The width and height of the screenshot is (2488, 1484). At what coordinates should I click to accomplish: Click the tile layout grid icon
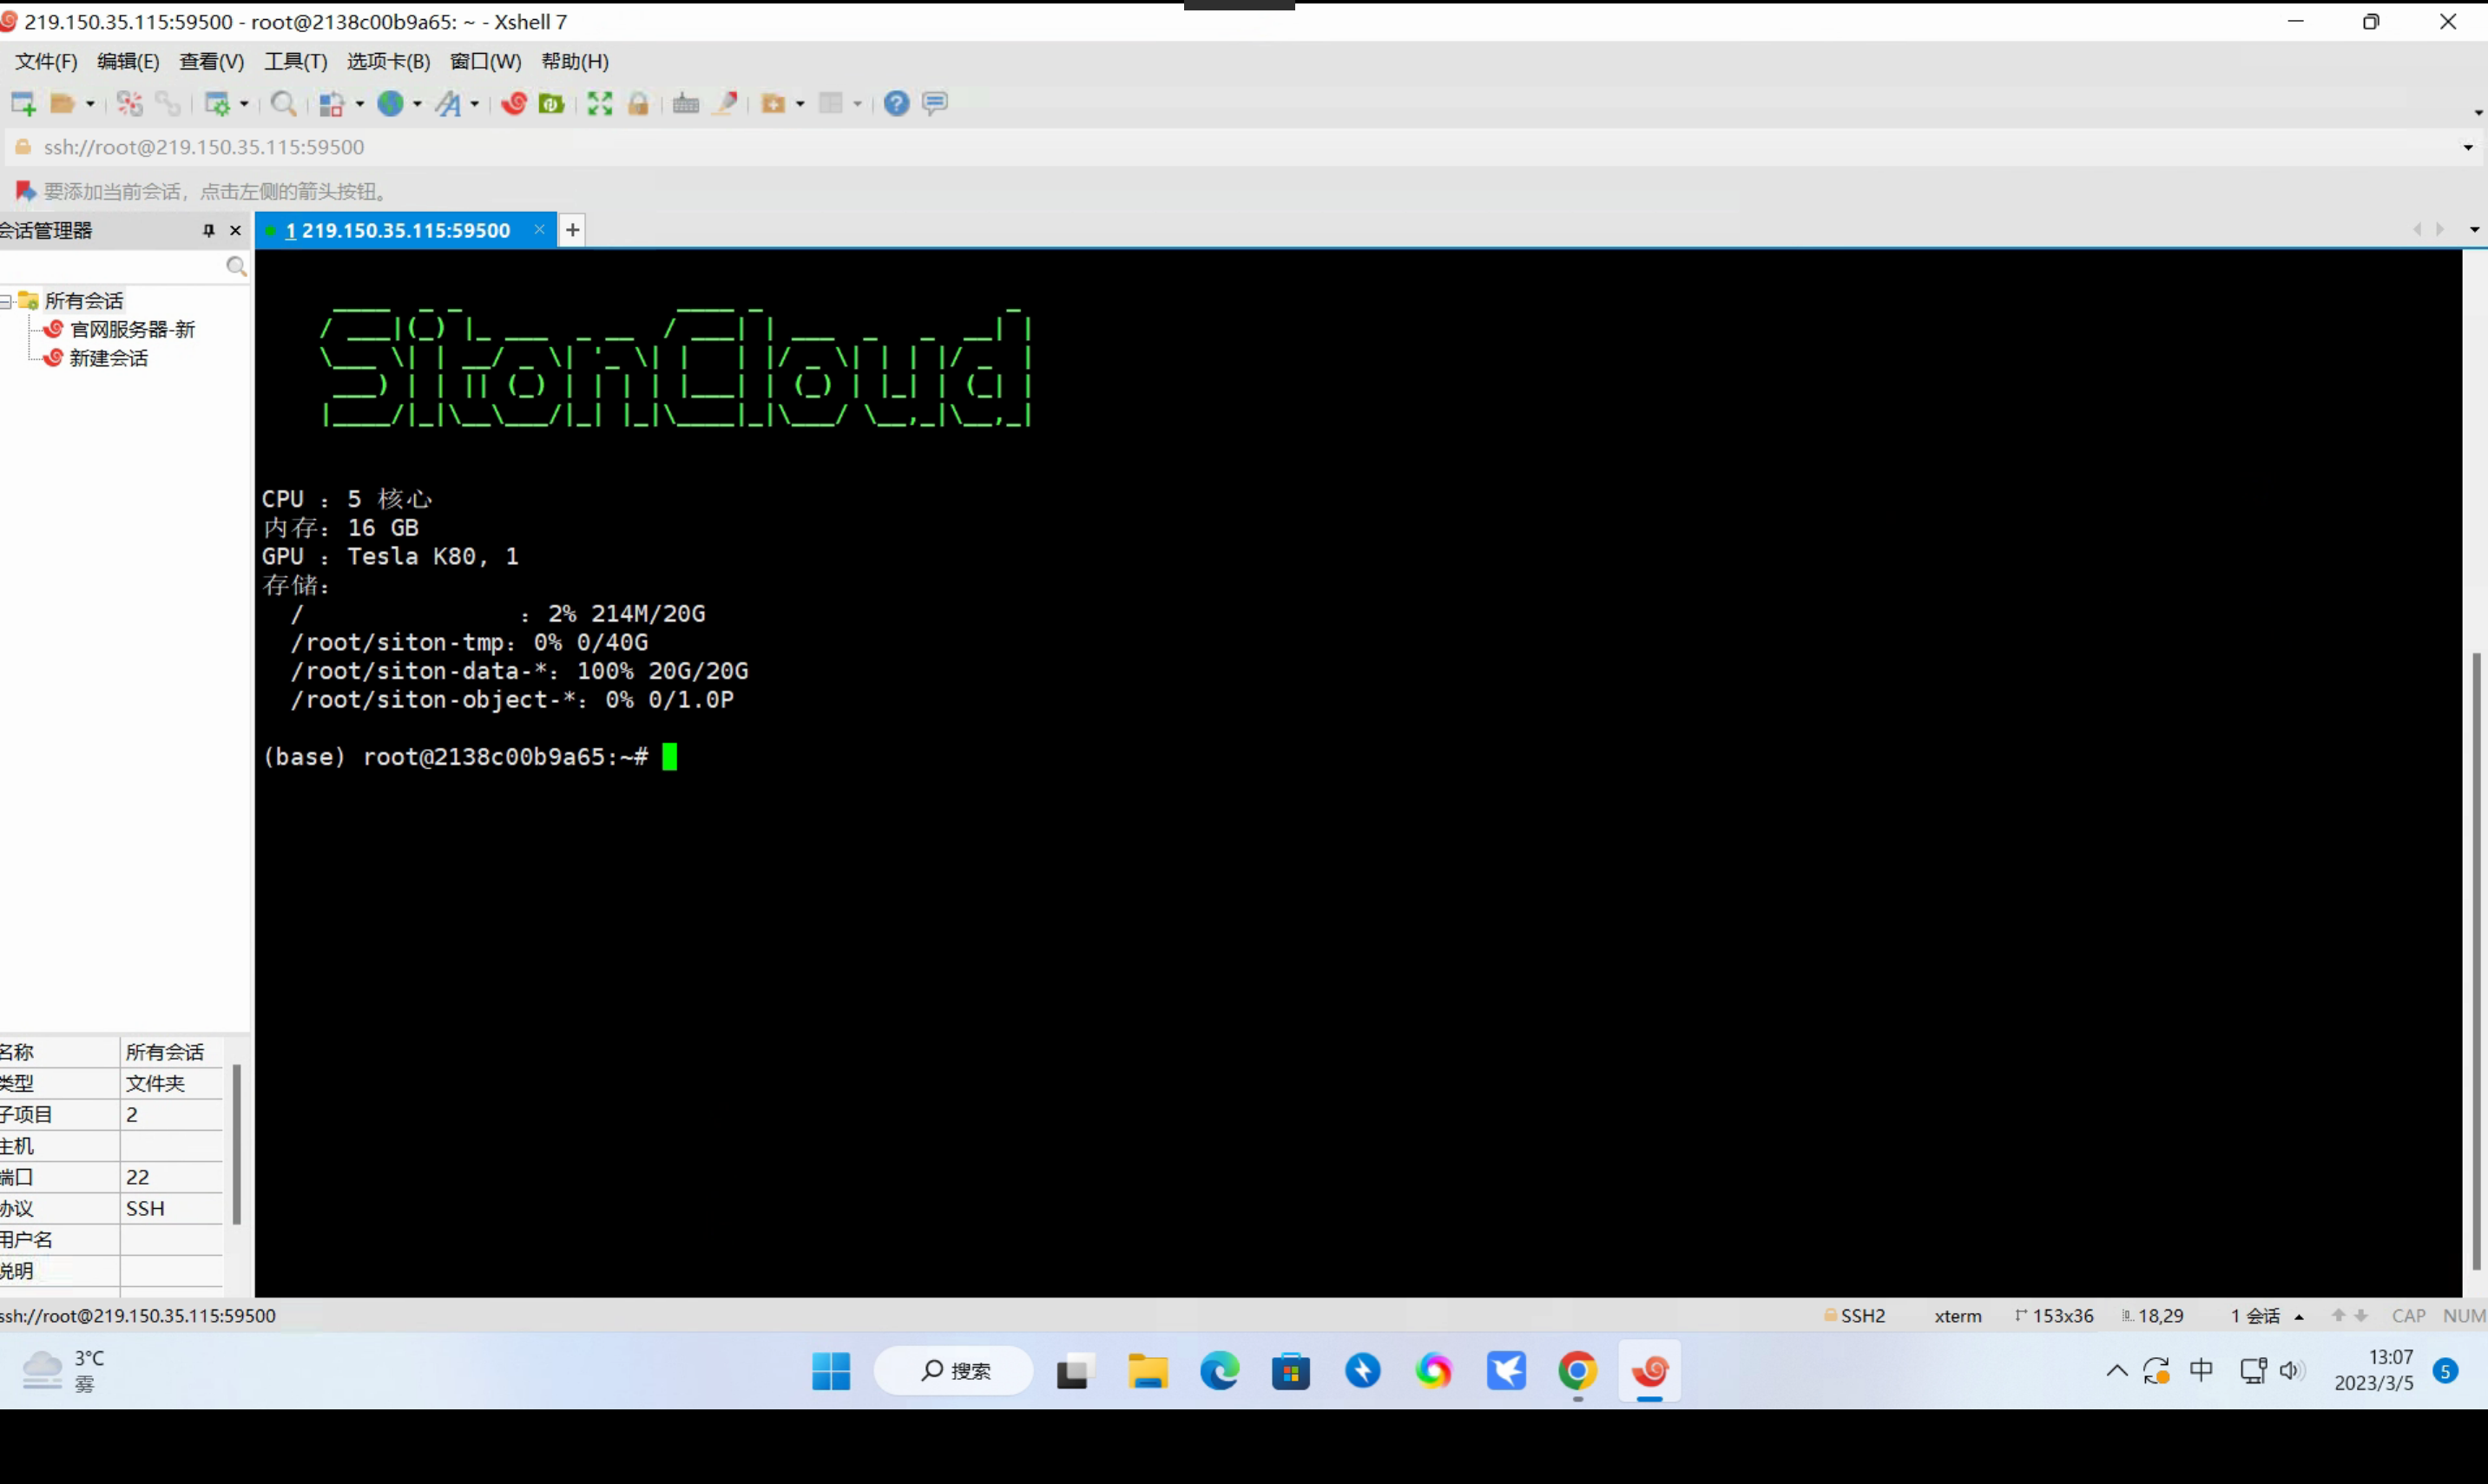click(x=831, y=103)
